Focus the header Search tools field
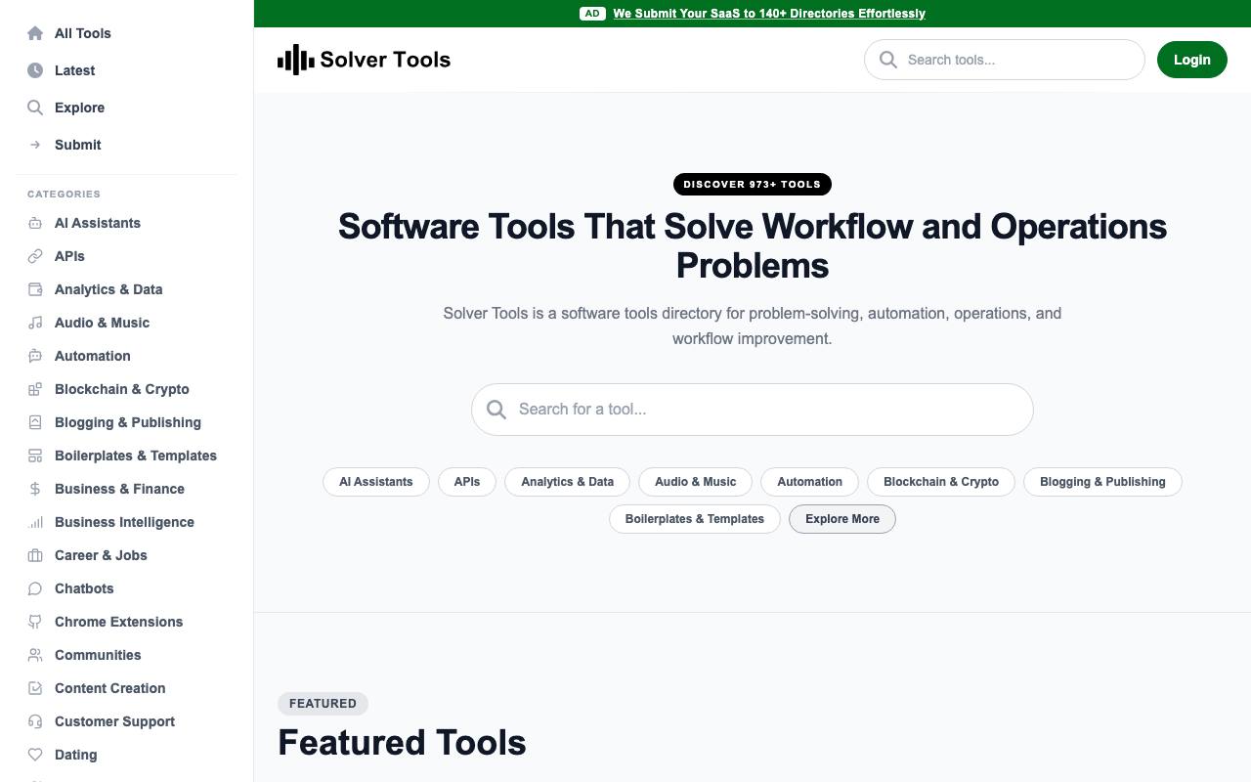Image resolution: width=1251 pixels, height=782 pixels. 1004,60
